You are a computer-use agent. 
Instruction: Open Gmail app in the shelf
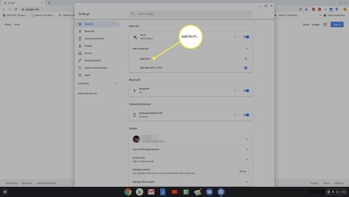pyautogui.click(x=151, y=192)
